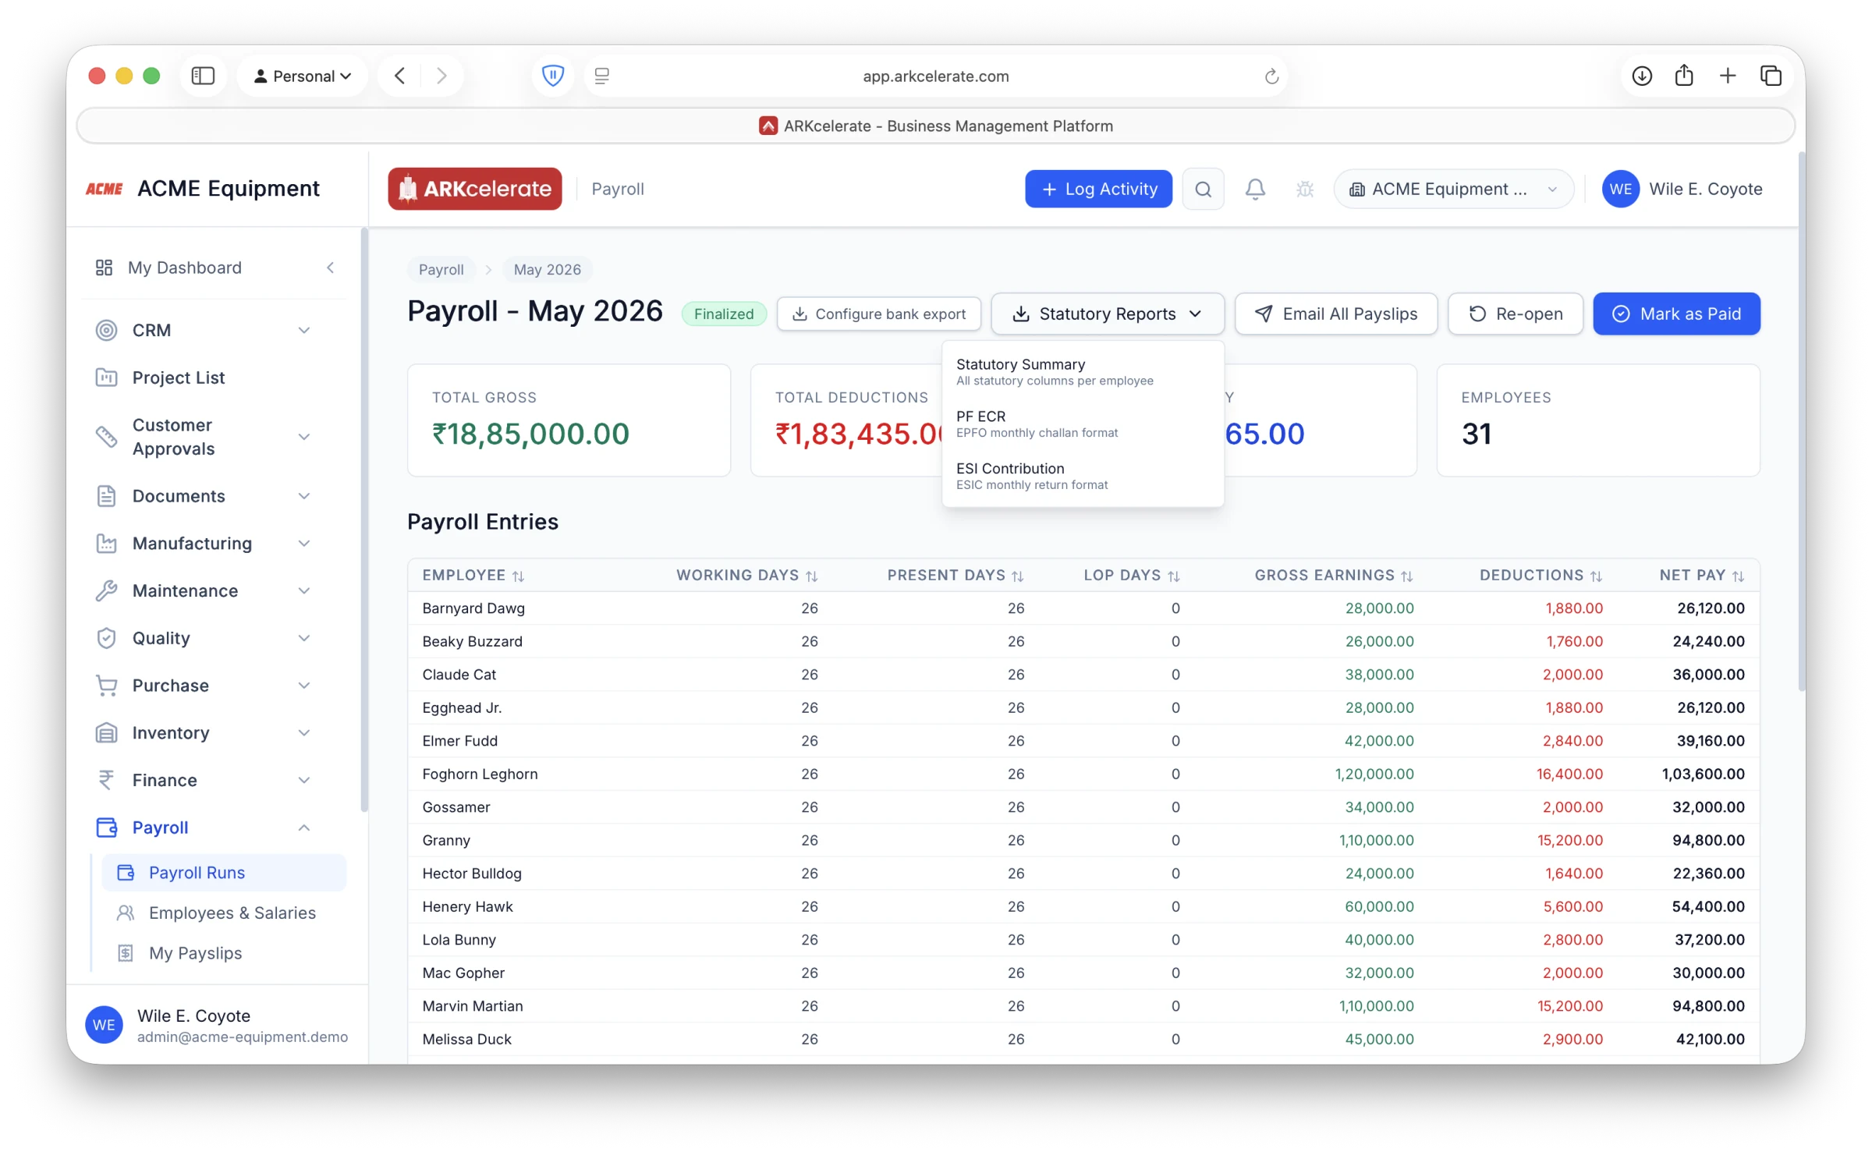Click the bug report icon
This screenshot has height=1152, width=1872.
(1305, 189)
